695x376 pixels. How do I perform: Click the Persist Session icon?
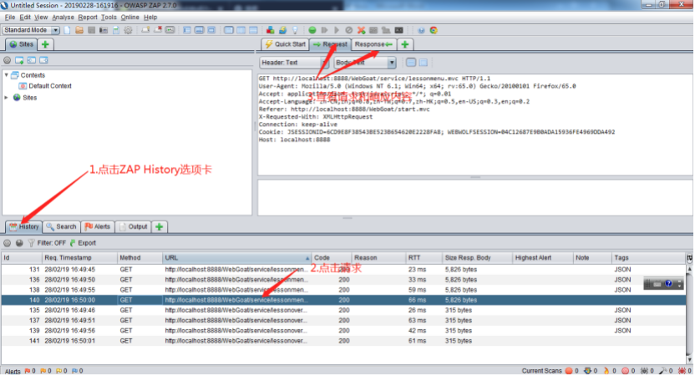(x=91, y=30)
